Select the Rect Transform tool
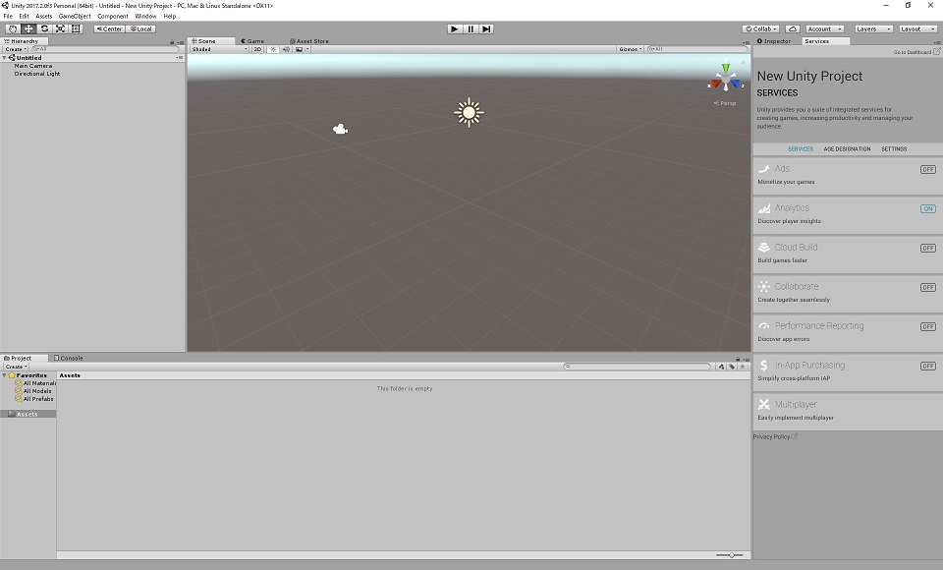 click(x=76, y=28)
